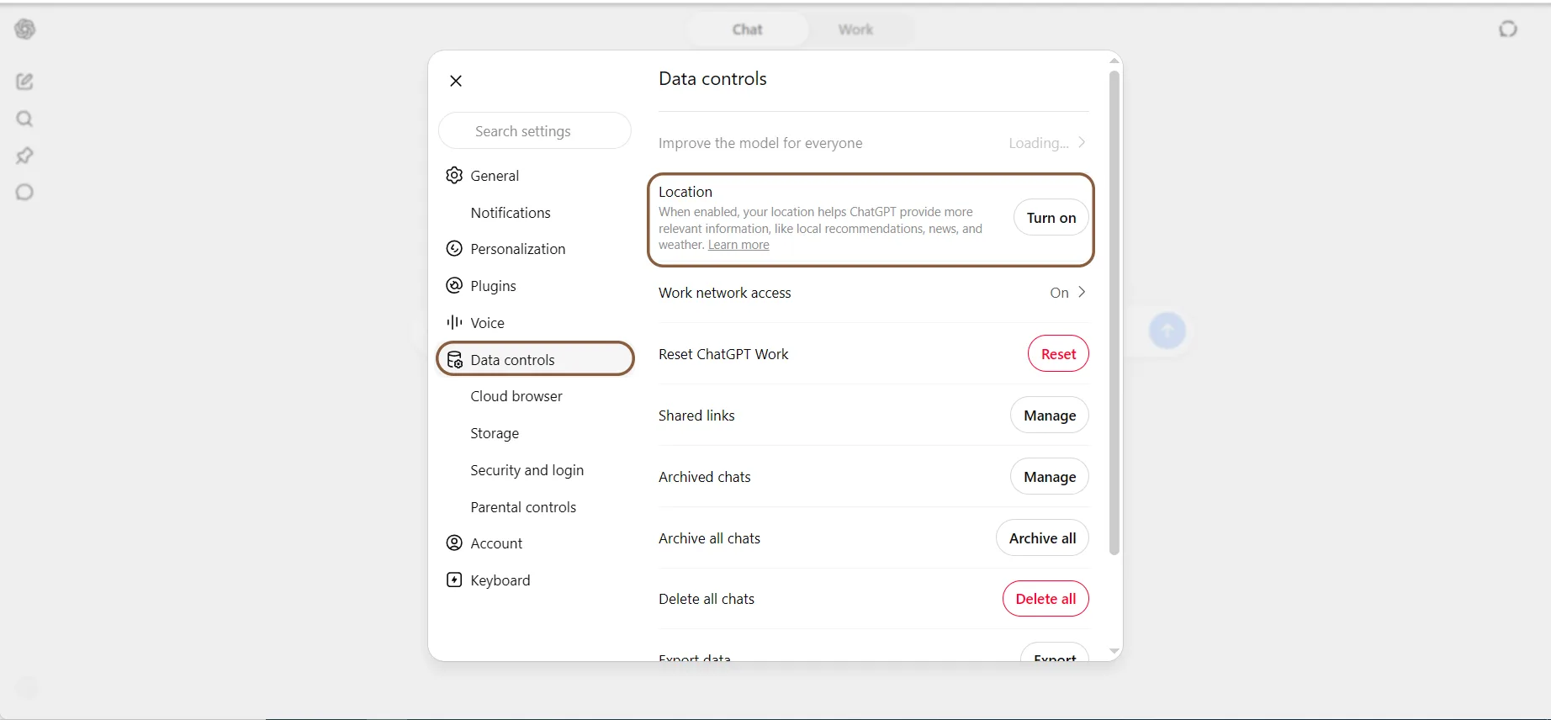Open Keyboard settings via its icon
The image size is (1551, 720).
pyautogui.click(x=454, y=580)
